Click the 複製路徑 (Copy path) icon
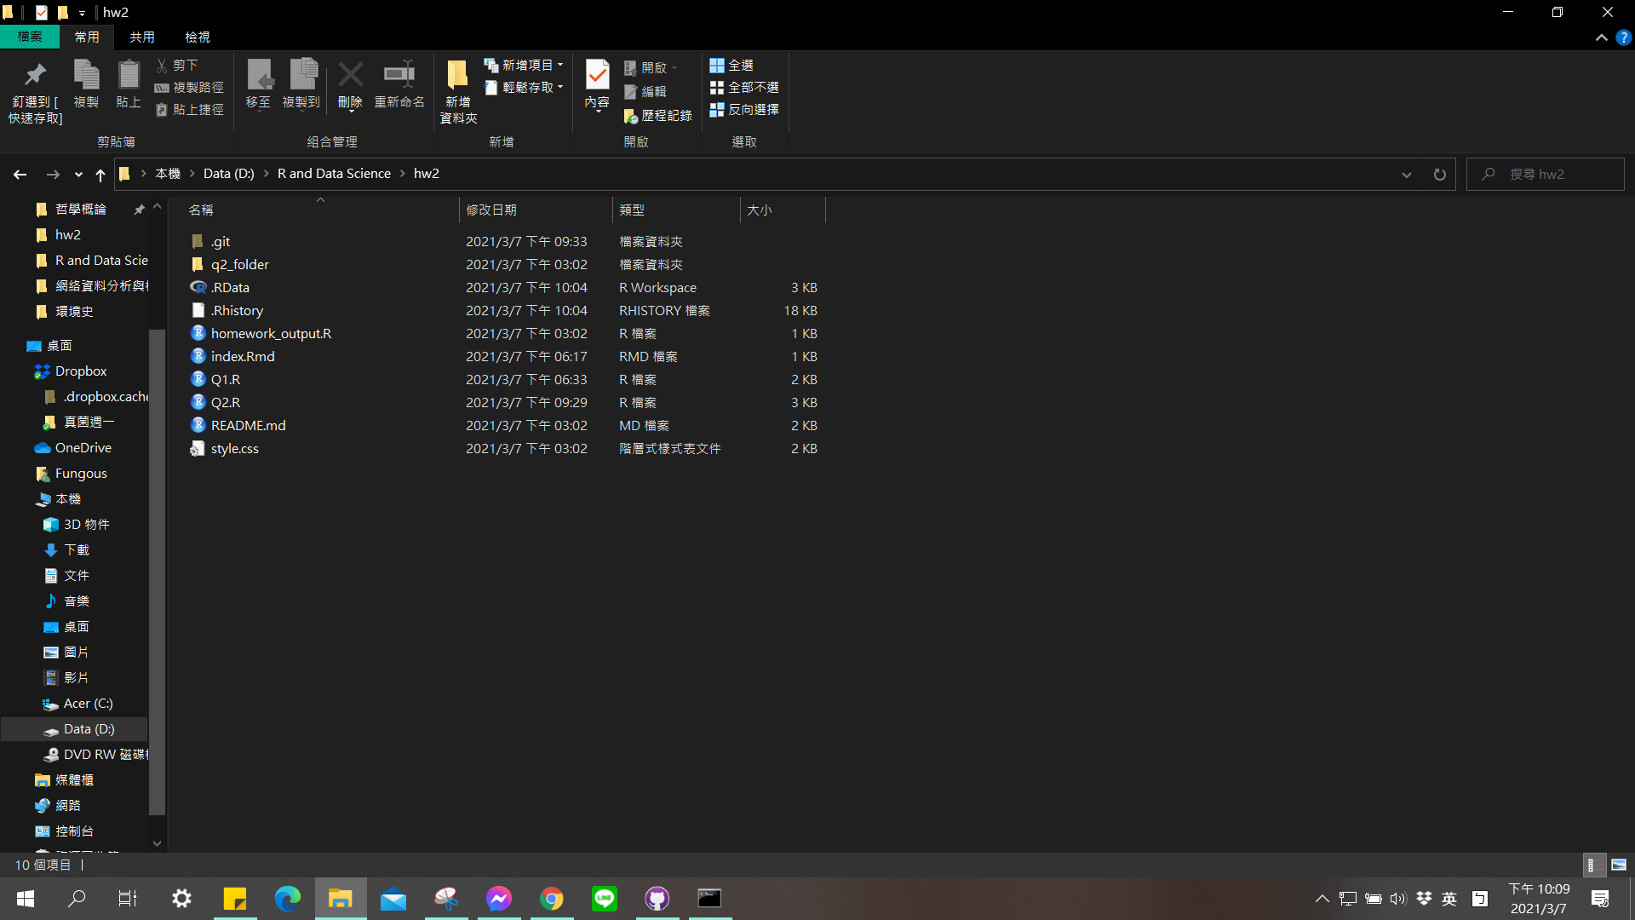Image resolution: width=1635 pixels, height=920 pixels. pyautogui.click(x=189, y=87)
